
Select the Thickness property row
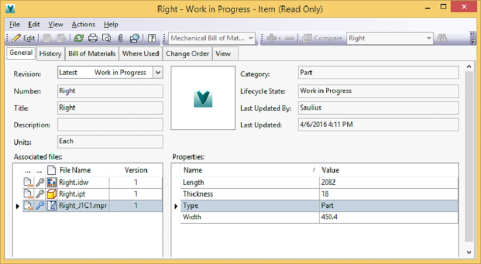320,194
